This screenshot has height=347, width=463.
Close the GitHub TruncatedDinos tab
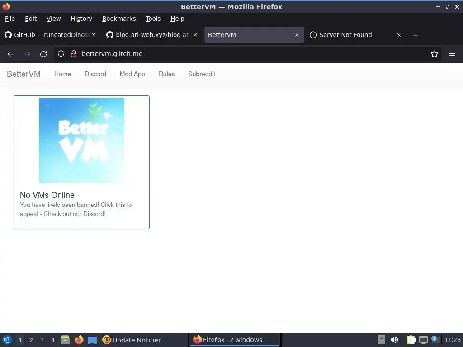pos(94,35)
